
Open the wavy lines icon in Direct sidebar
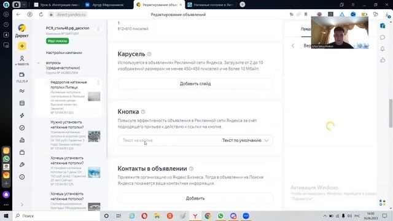[22, 91]
